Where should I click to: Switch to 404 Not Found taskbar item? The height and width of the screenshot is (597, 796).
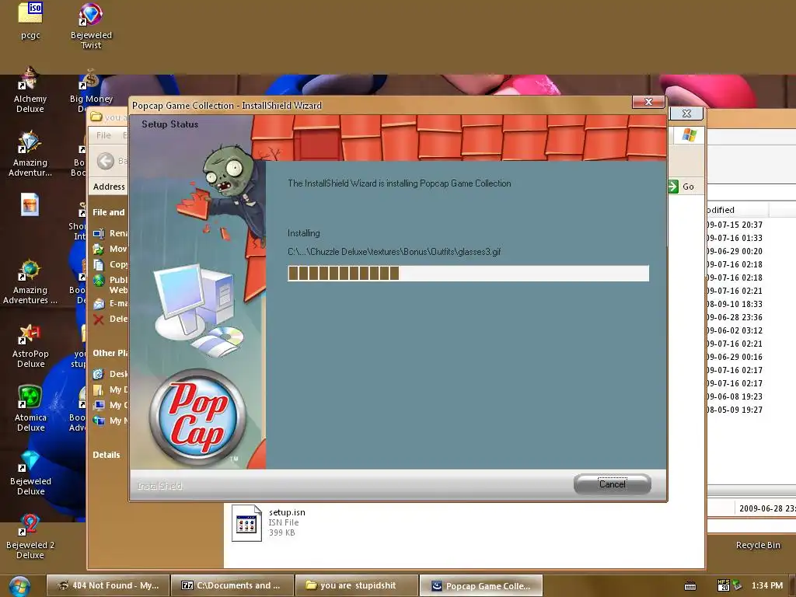pyautogui.click(x=108, y=585)
